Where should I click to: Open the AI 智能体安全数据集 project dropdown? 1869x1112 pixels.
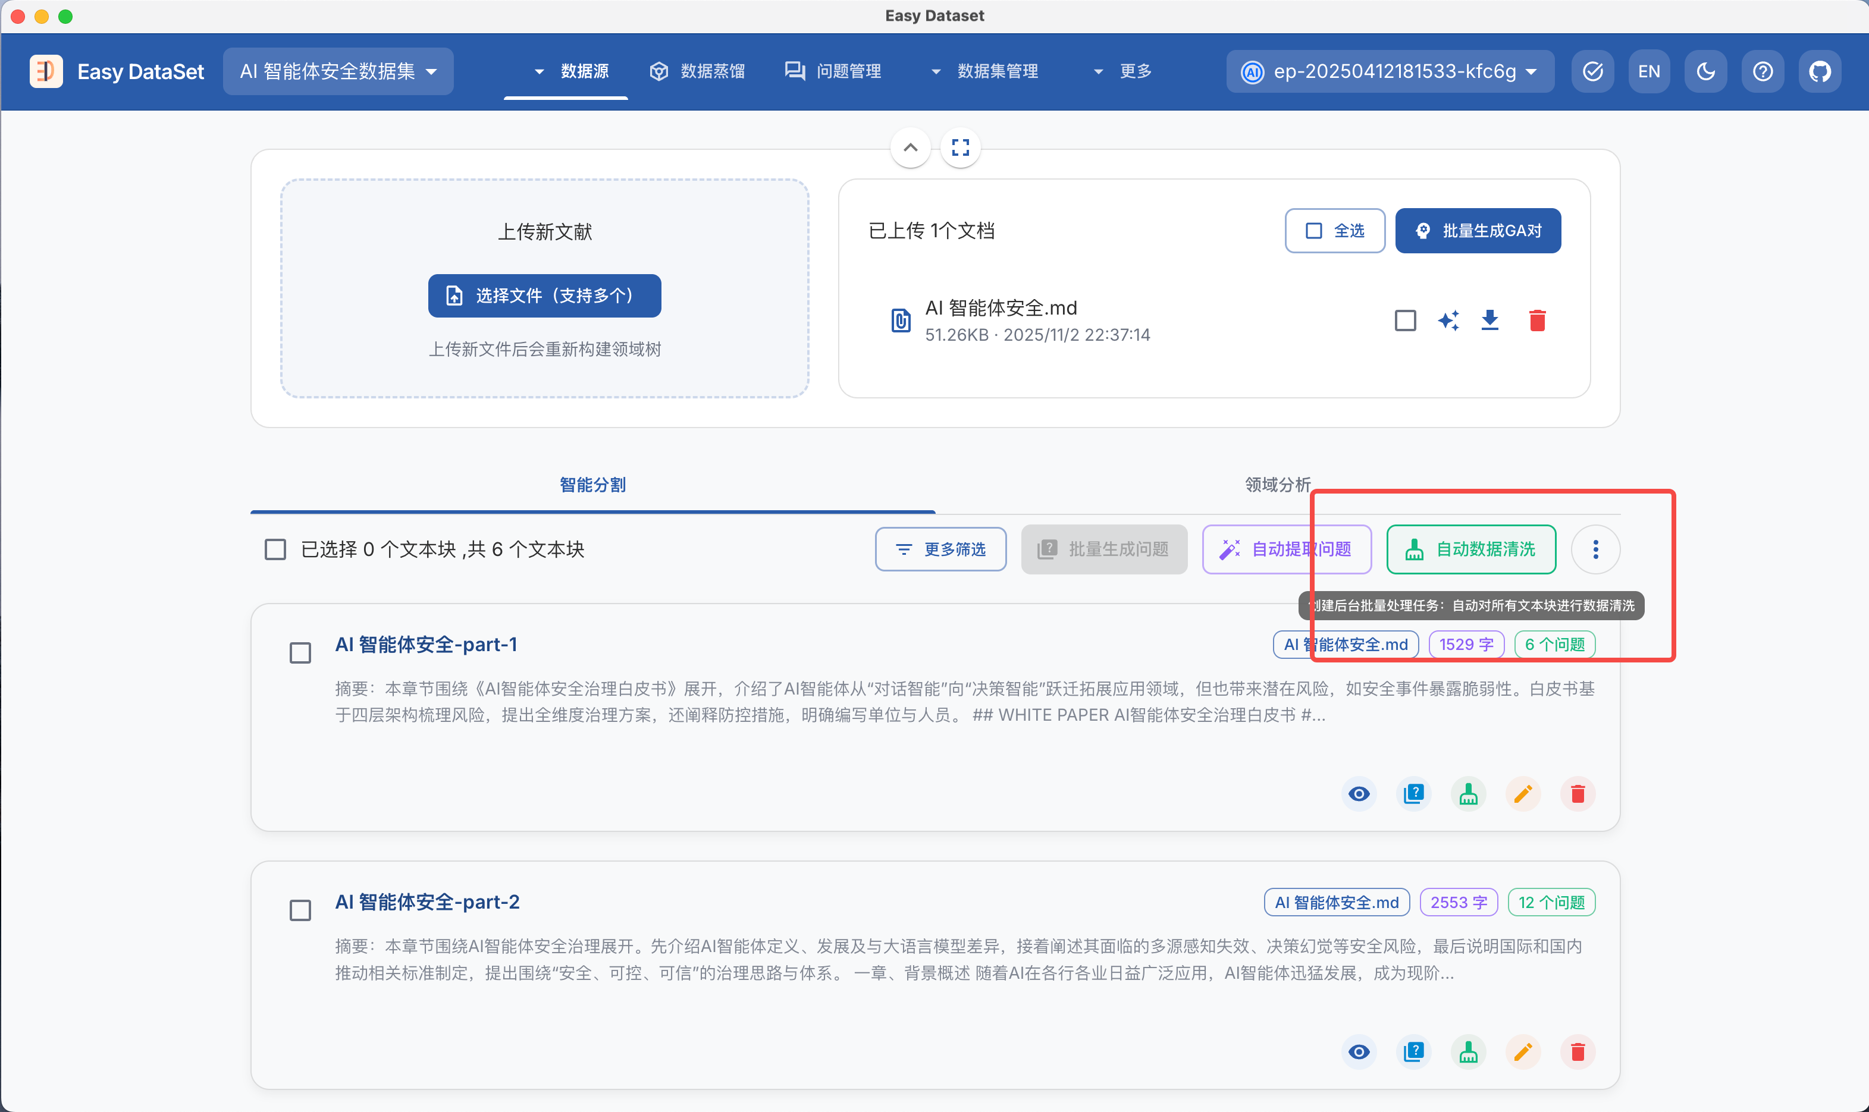point(338,72)
